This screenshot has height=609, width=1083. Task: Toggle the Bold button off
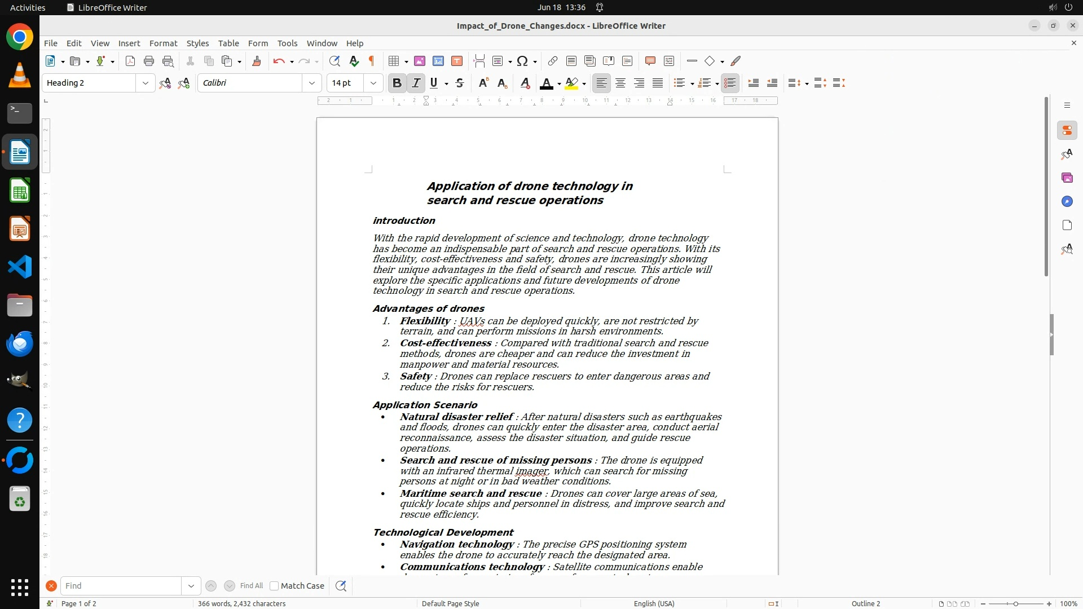click(397, 83)
